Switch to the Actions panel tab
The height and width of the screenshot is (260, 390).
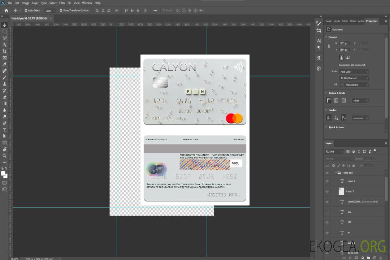click(361, 21)
